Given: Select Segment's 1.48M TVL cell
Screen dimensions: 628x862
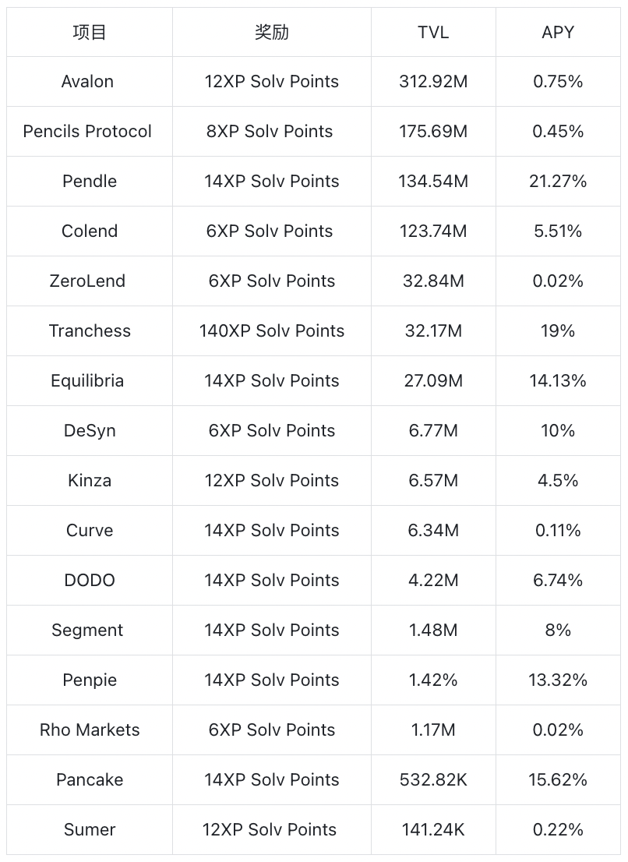Looking at the screenshot, I should point(433,630).
